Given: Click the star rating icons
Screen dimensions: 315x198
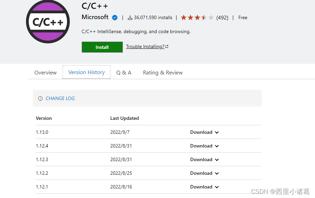Looking at the screenshot, I should coord(197,18).
